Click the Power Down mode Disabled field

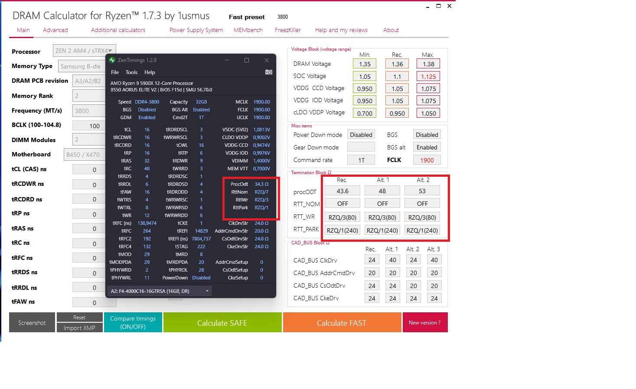click(361, 135)
